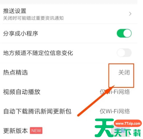Click the green 天 logo icon
This screenshot has width=143, height=139.
(x=104, y=128)
